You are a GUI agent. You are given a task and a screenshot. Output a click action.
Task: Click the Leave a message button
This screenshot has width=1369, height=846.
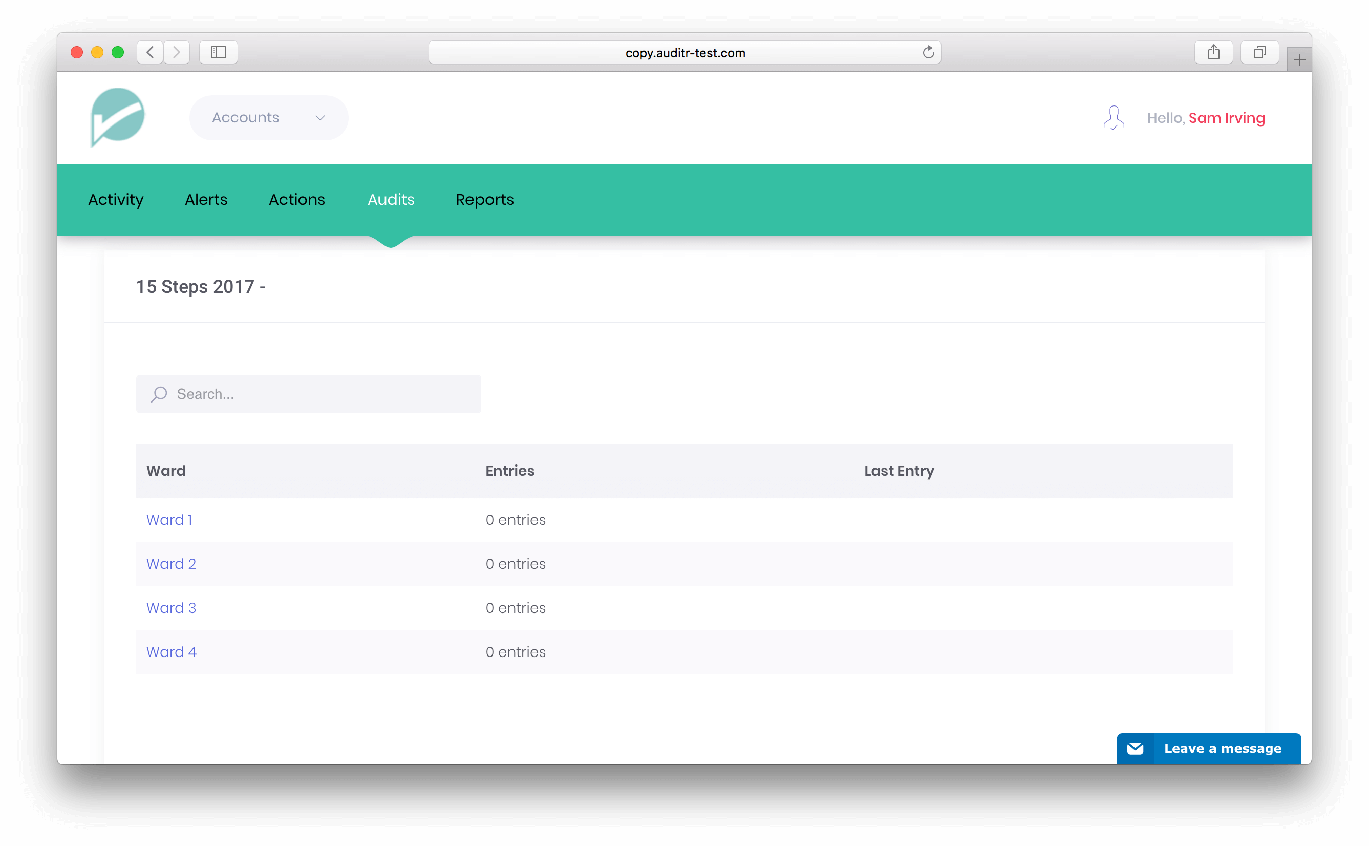[x=1209, y=749]
